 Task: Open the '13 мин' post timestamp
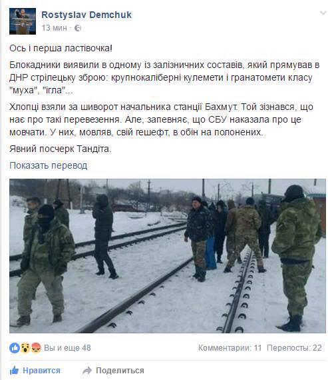click(x=54, y=28)
